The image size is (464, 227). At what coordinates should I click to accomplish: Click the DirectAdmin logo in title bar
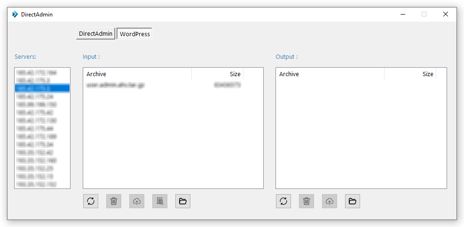coord(15,14)
